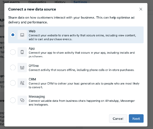153x129 pixels.
Task: Click the storefront icon for Offline
Action: point(22,67)
